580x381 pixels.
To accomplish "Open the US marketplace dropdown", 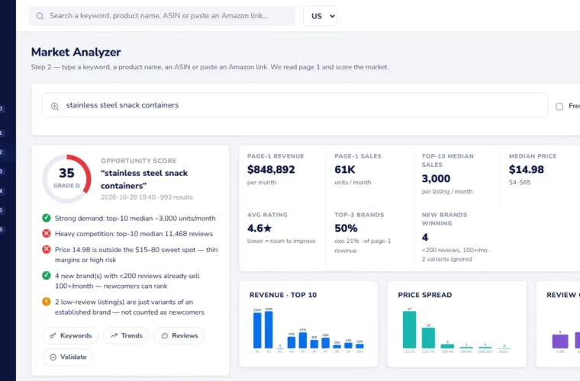I will point(320,16).
